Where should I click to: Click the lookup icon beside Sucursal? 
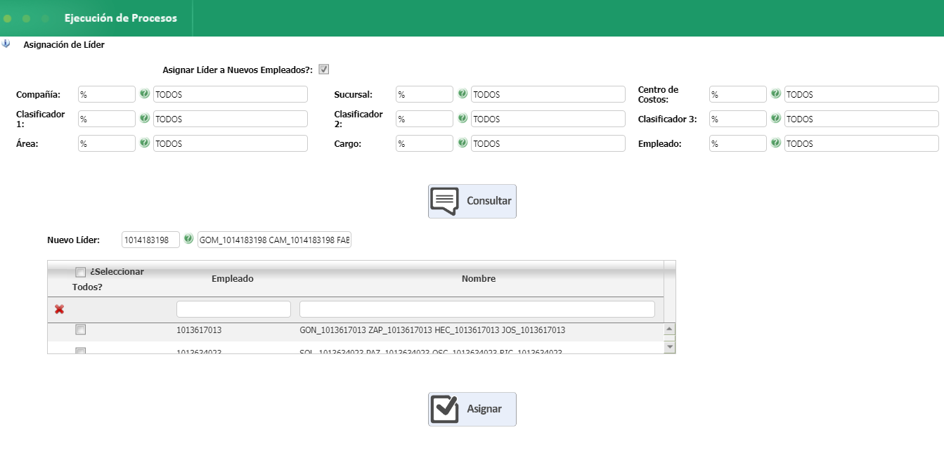click(463, 93)
